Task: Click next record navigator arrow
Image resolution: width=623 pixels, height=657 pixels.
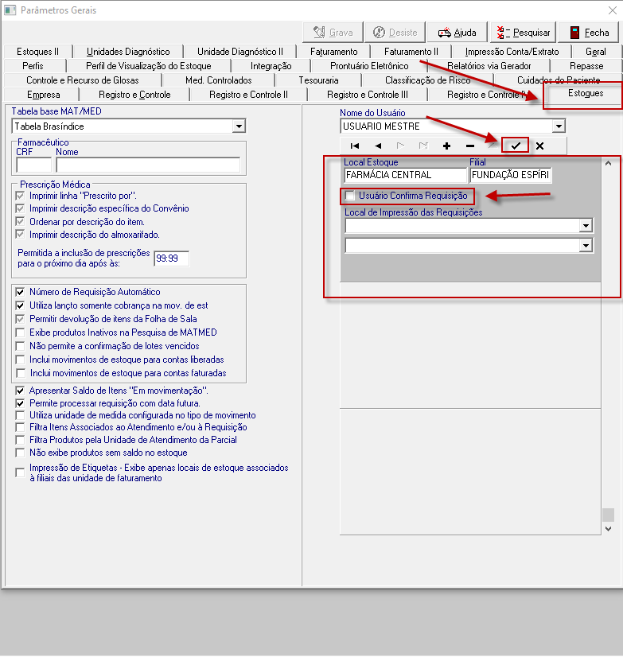Action: pos(401,146)
